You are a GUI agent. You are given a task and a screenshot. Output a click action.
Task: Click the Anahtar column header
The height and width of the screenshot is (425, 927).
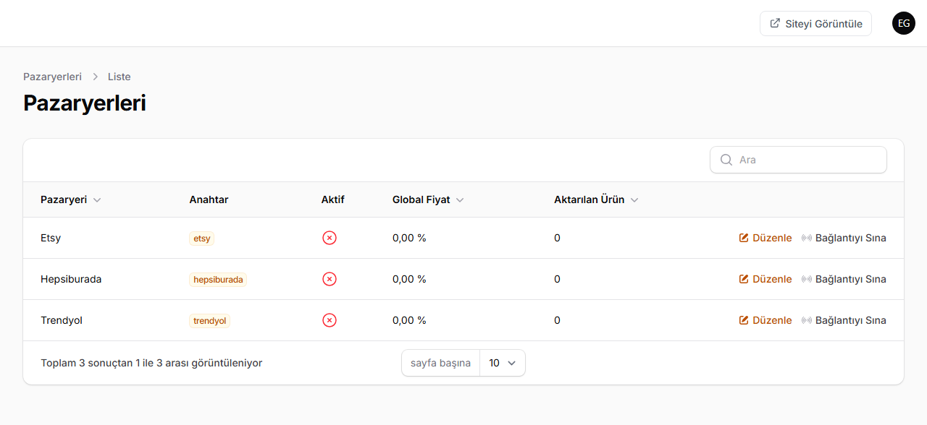point(209,199)
